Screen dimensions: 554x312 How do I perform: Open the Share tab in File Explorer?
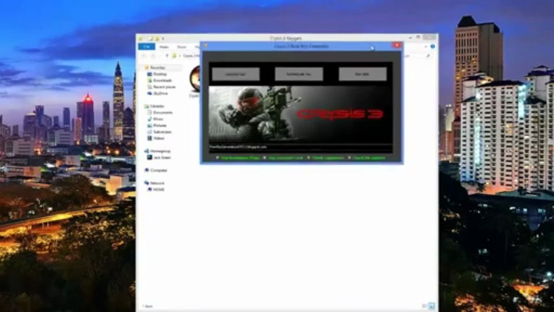tap(181, 47)
